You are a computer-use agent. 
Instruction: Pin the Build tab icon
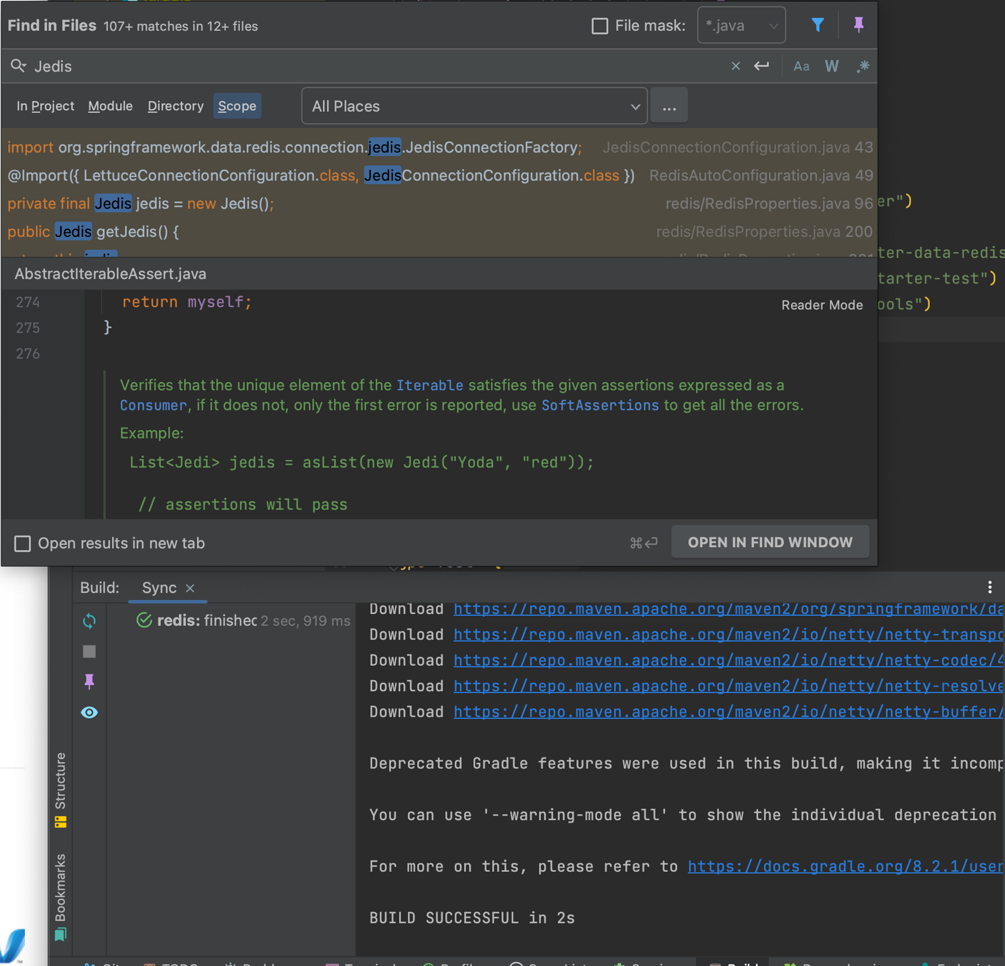[x=89, y=682]
